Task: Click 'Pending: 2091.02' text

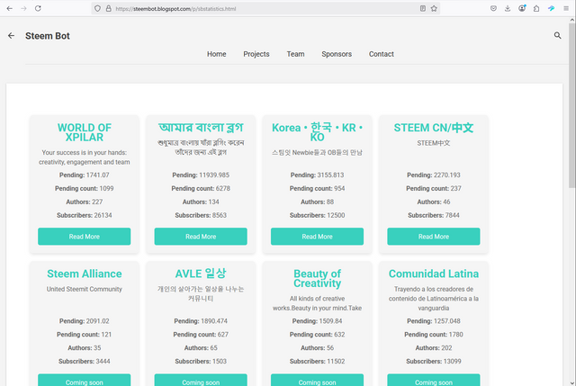Action: click(84, 321)
